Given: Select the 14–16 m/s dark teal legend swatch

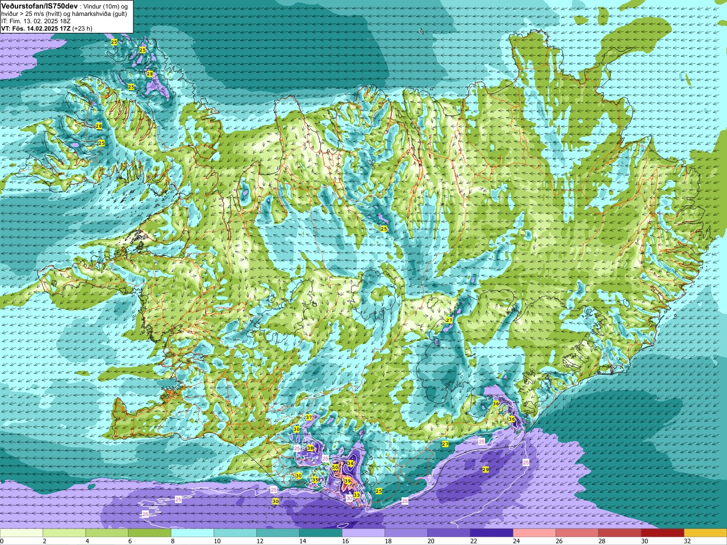Looking at the screenshot, I should point(321,533).
